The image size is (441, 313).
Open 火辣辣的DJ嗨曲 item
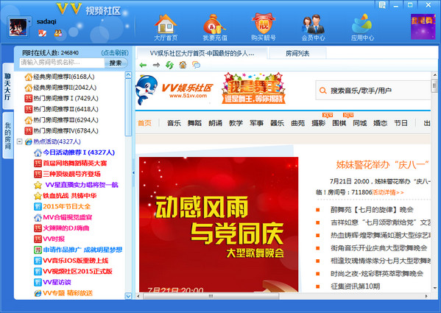point(62,228)
